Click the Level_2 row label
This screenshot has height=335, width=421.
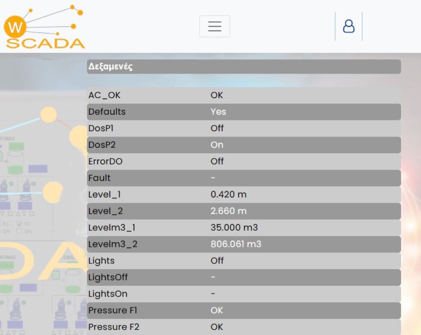click(x=105, y=211)
